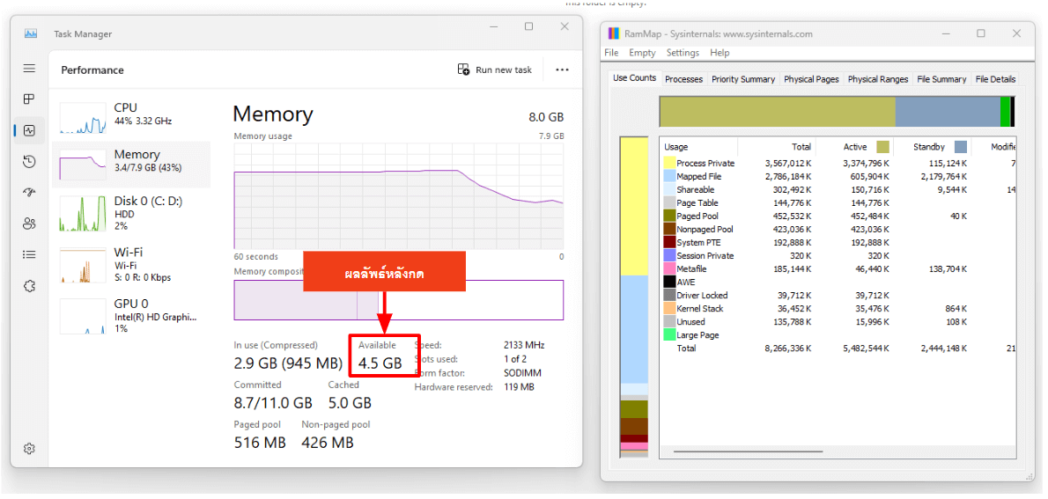1048x499 pixels.
Task: Click the Committed 8.7/11.0 GB value
Action: coord(273,403)
